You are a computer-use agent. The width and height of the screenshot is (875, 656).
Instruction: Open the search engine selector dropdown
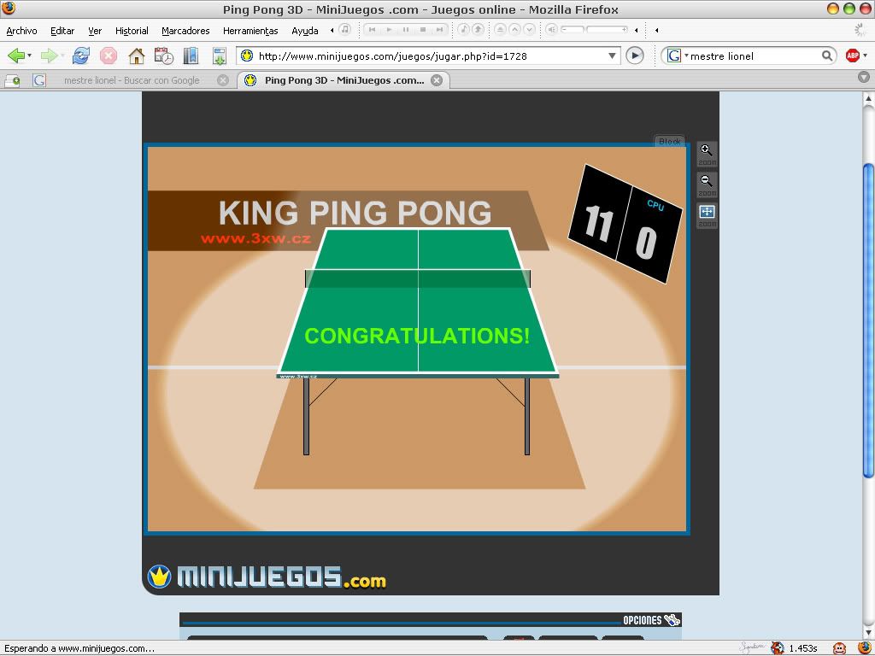coord(677,56)
